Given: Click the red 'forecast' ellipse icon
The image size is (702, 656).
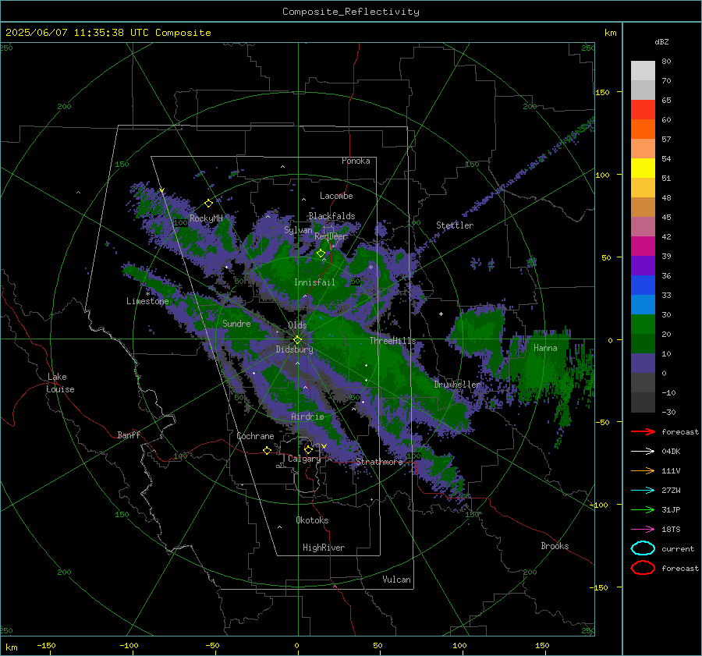Looking at the screenshot, I should click(x=643, y=568).
